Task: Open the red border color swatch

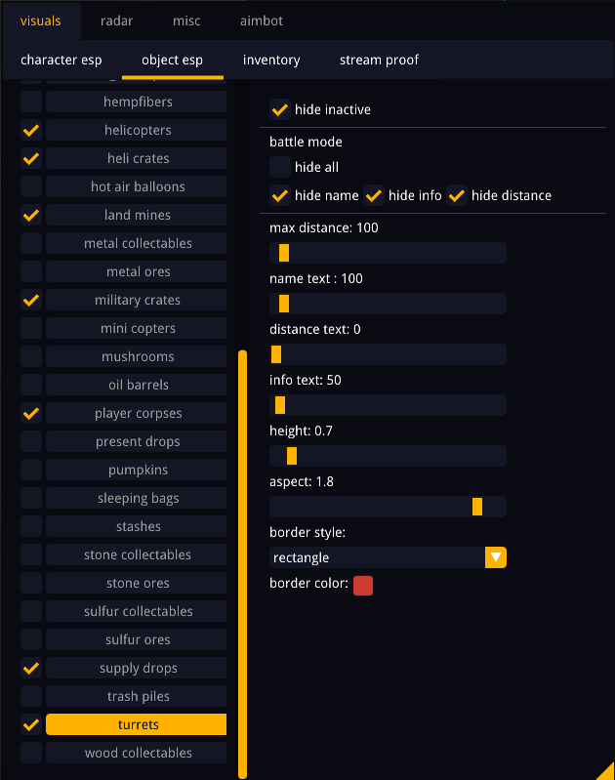Action: pos(363,585)
